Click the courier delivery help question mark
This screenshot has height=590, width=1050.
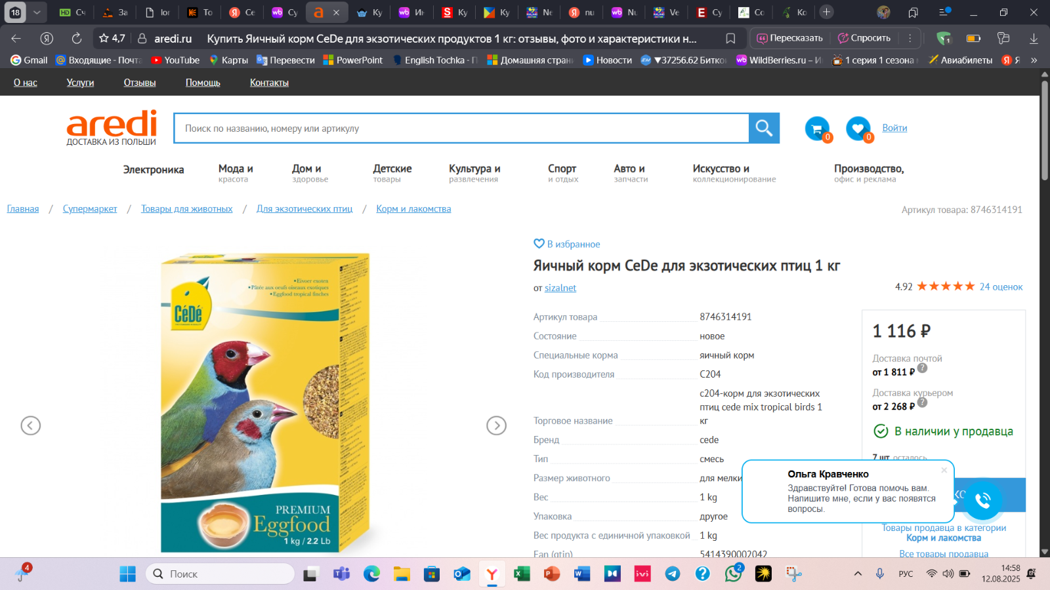(922, 402)
